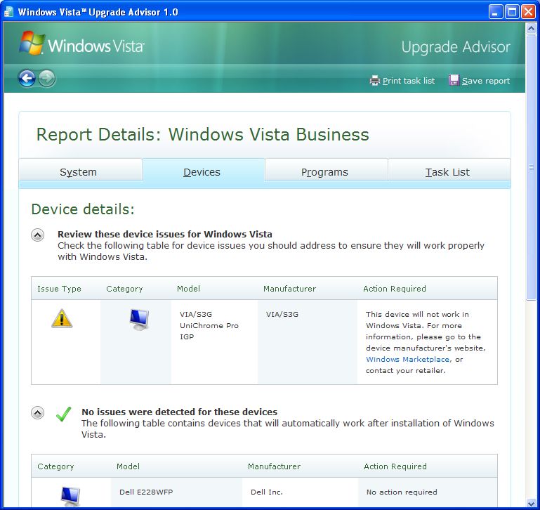
Task: Click the scrollbar down arrow
Action: [x=531, y=503]
